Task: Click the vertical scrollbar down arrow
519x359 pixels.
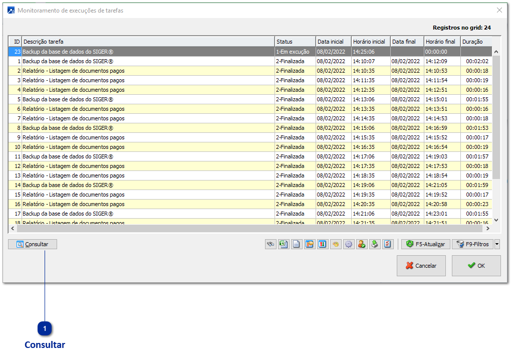Action: coord(496,220)
